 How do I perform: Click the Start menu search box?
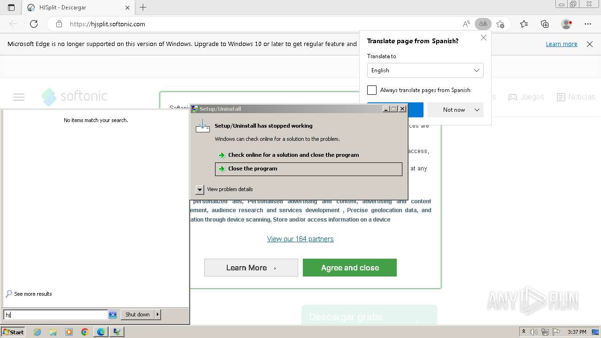[x=56, y=315]
